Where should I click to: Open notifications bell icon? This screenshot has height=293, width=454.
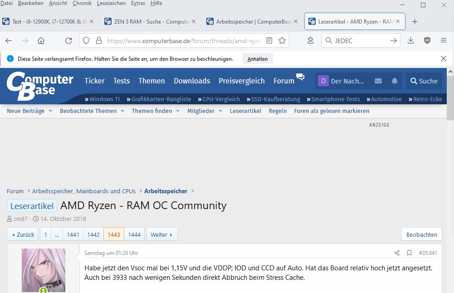(x=394, y=81)
